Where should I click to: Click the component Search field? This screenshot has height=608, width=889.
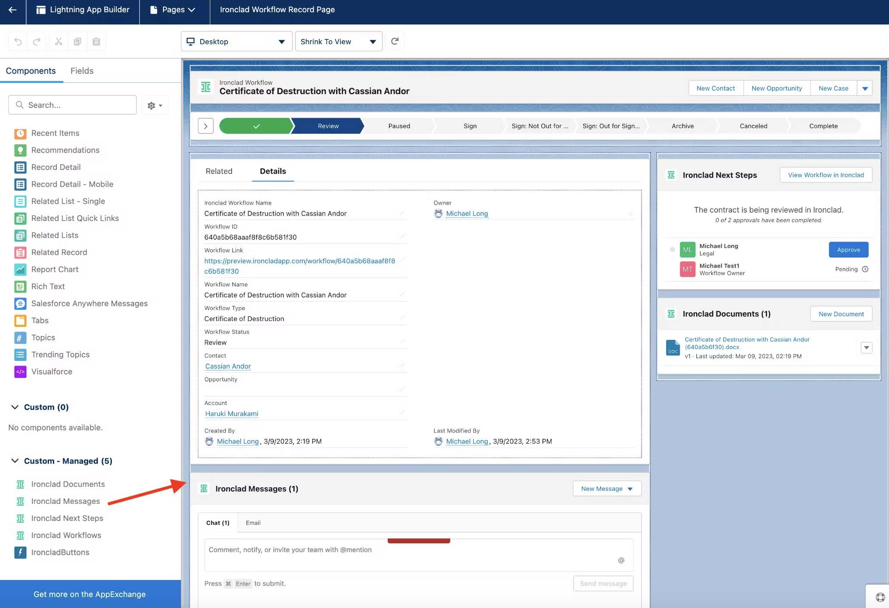click(73, 105)
